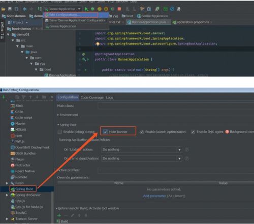Click the green Run button
Screen dimensions: 254x224
86,9
